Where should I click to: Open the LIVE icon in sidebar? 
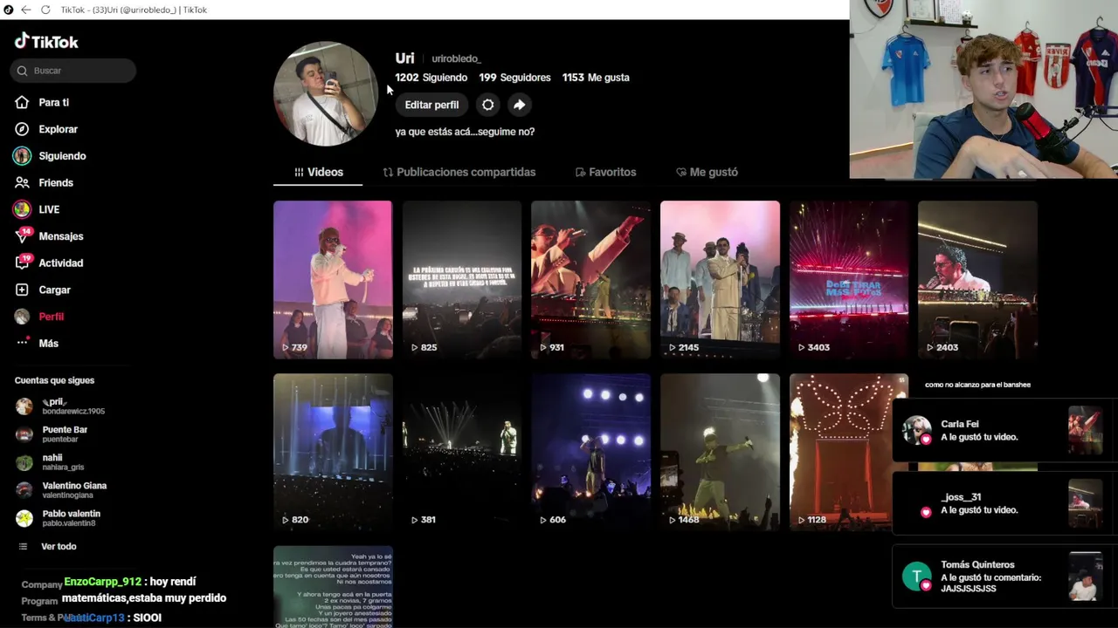tap(22, 209)
